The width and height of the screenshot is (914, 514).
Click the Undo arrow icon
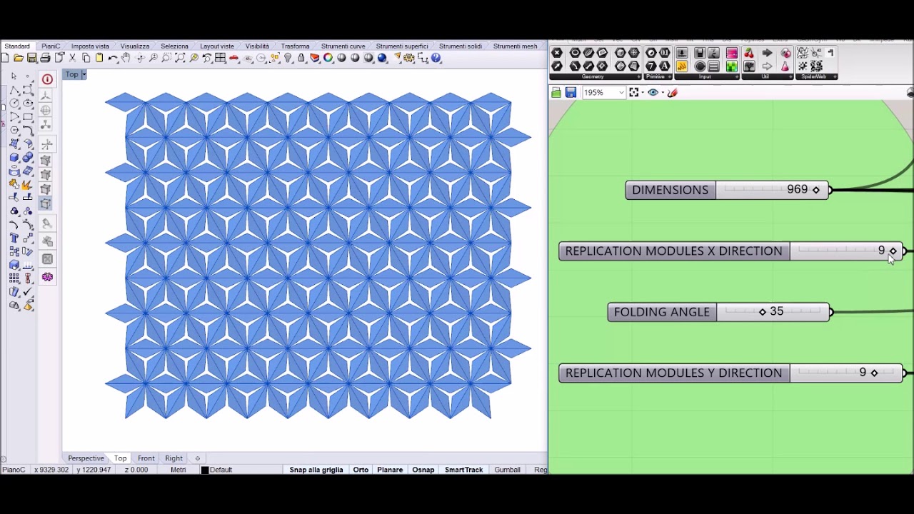113,58
